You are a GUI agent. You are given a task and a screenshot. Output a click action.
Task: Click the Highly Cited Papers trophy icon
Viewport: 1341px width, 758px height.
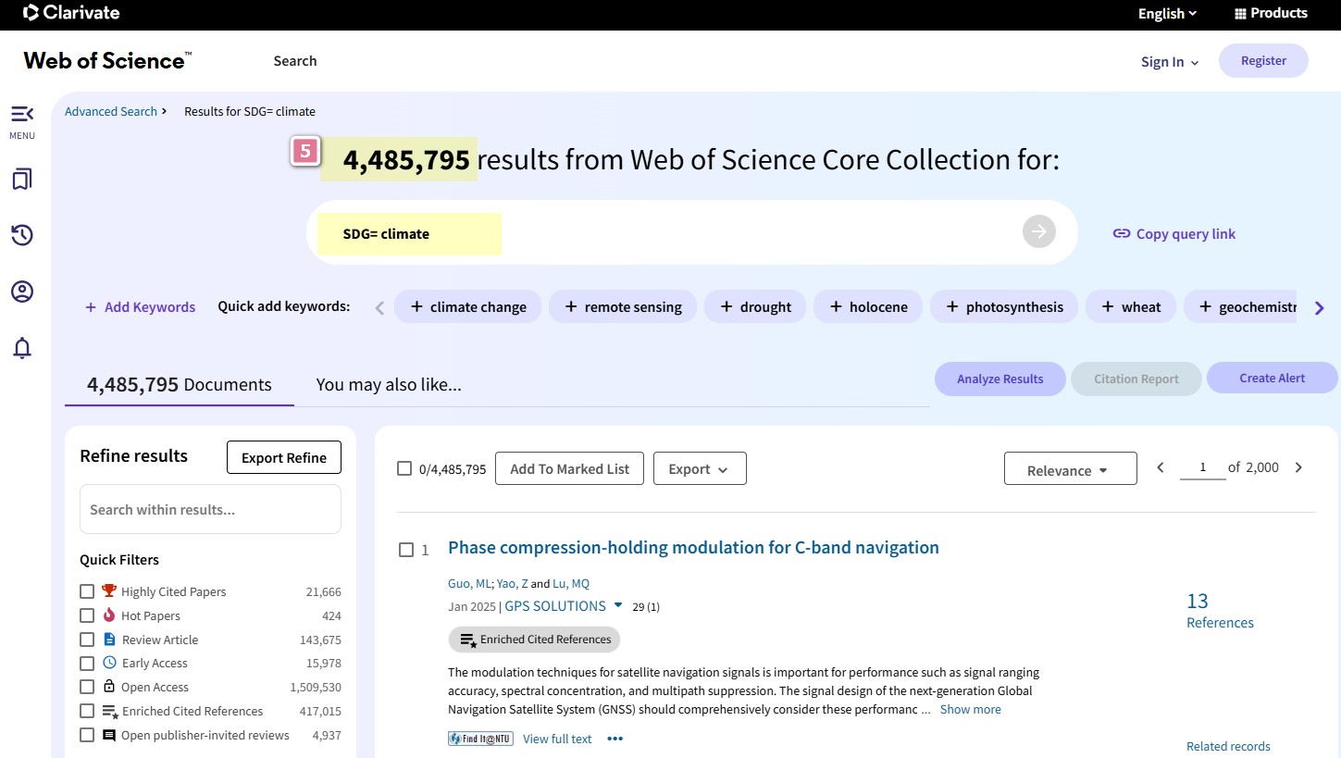[109, 590]
